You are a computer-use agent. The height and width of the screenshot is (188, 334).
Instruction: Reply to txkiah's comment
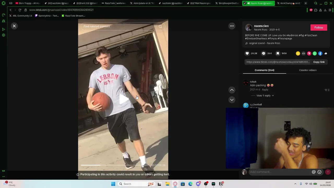click(x=265, y=90)
